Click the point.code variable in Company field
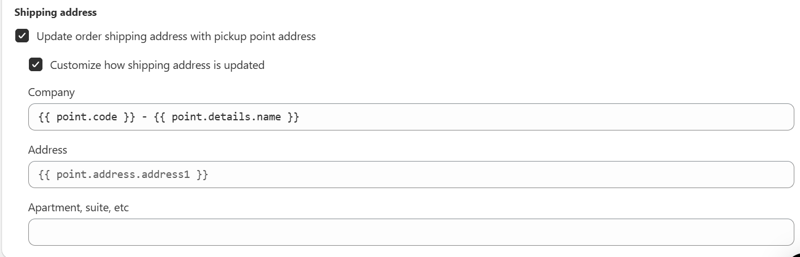Image resolution: width=800 pixels, height=257 pixels. pos(87,117)
